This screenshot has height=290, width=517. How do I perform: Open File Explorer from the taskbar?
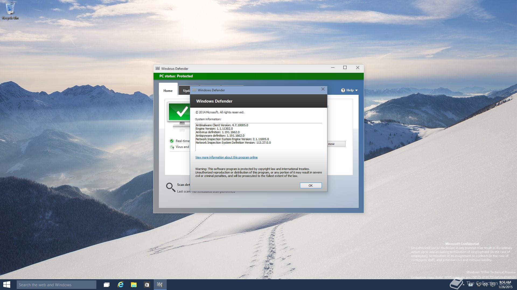pyautogui.click(x=134, y=285)
